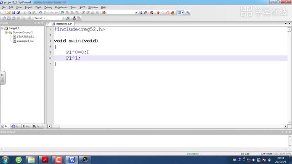Select STARTUP.A51 in the project tree
Image resolution: width=292 pixels, height=164 pixels.
(x=26, y=36)
